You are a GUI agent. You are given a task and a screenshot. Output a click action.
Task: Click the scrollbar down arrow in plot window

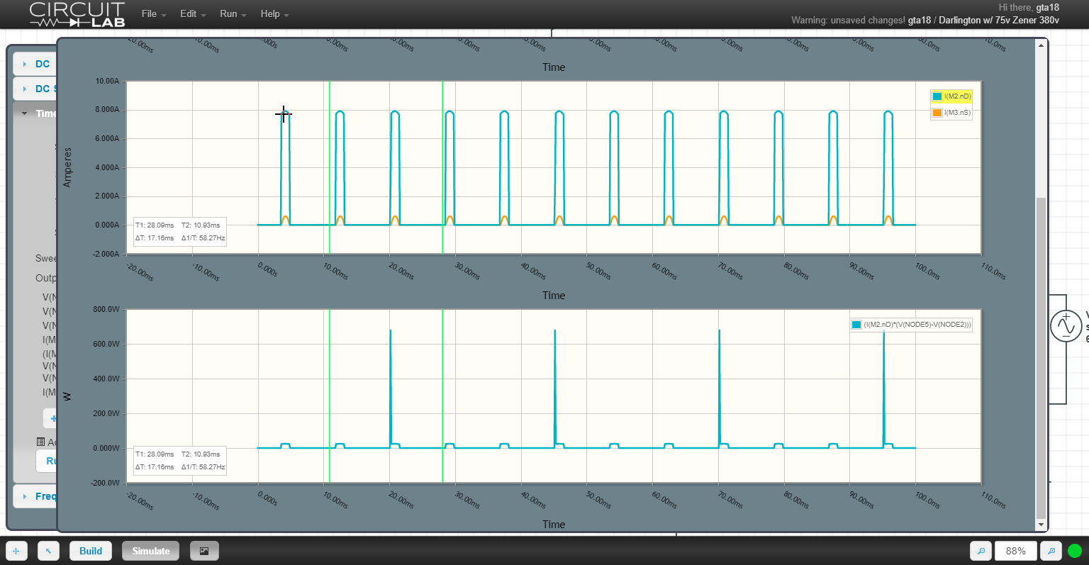(1041, 525)
